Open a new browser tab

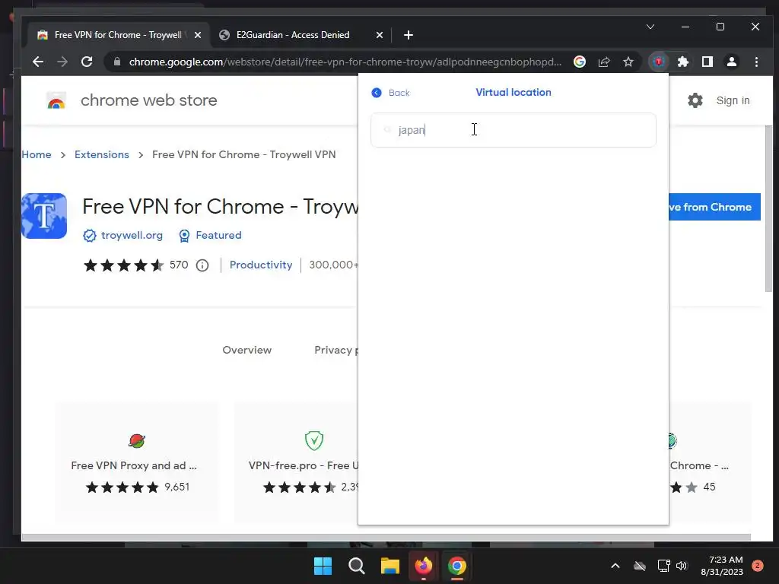(x=409, y=35)
